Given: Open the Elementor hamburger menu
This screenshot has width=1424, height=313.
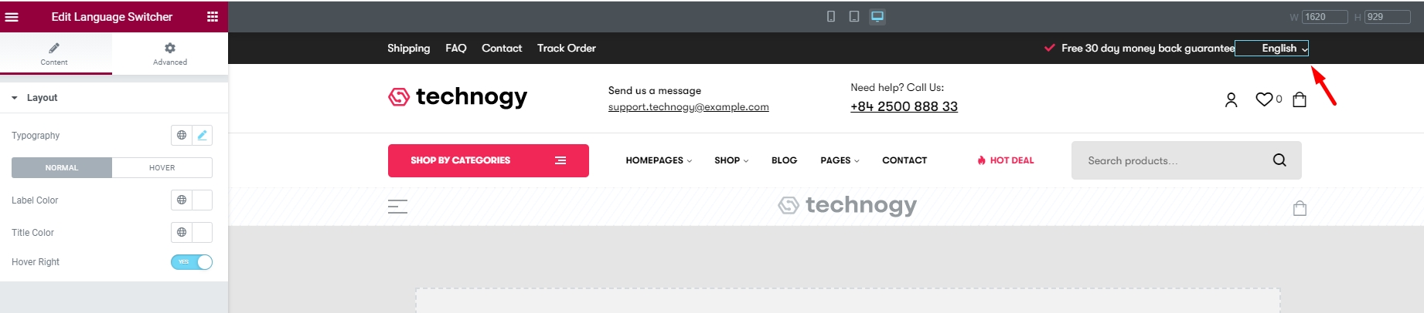Looking at the screenshot, I should (12, 17).
